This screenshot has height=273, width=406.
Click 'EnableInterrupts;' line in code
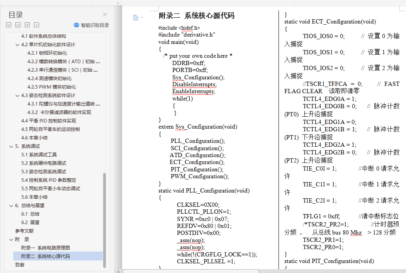(x=194, y=91)
